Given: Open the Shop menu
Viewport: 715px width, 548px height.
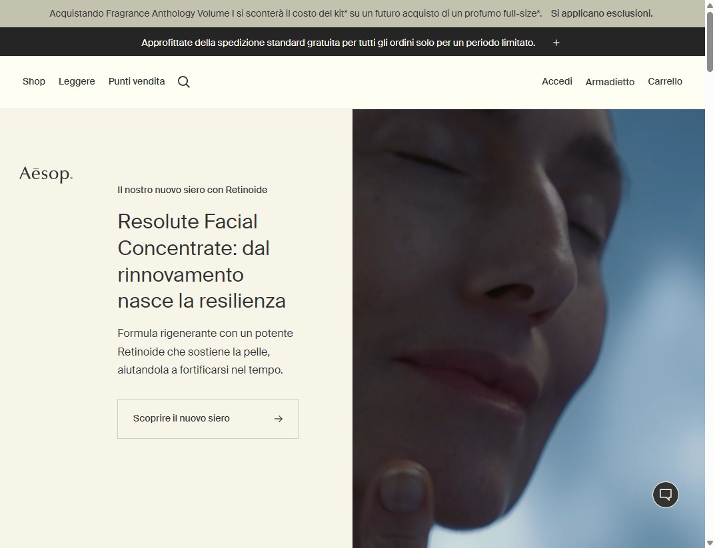Looking at the screenshot, I should (33, 81).
